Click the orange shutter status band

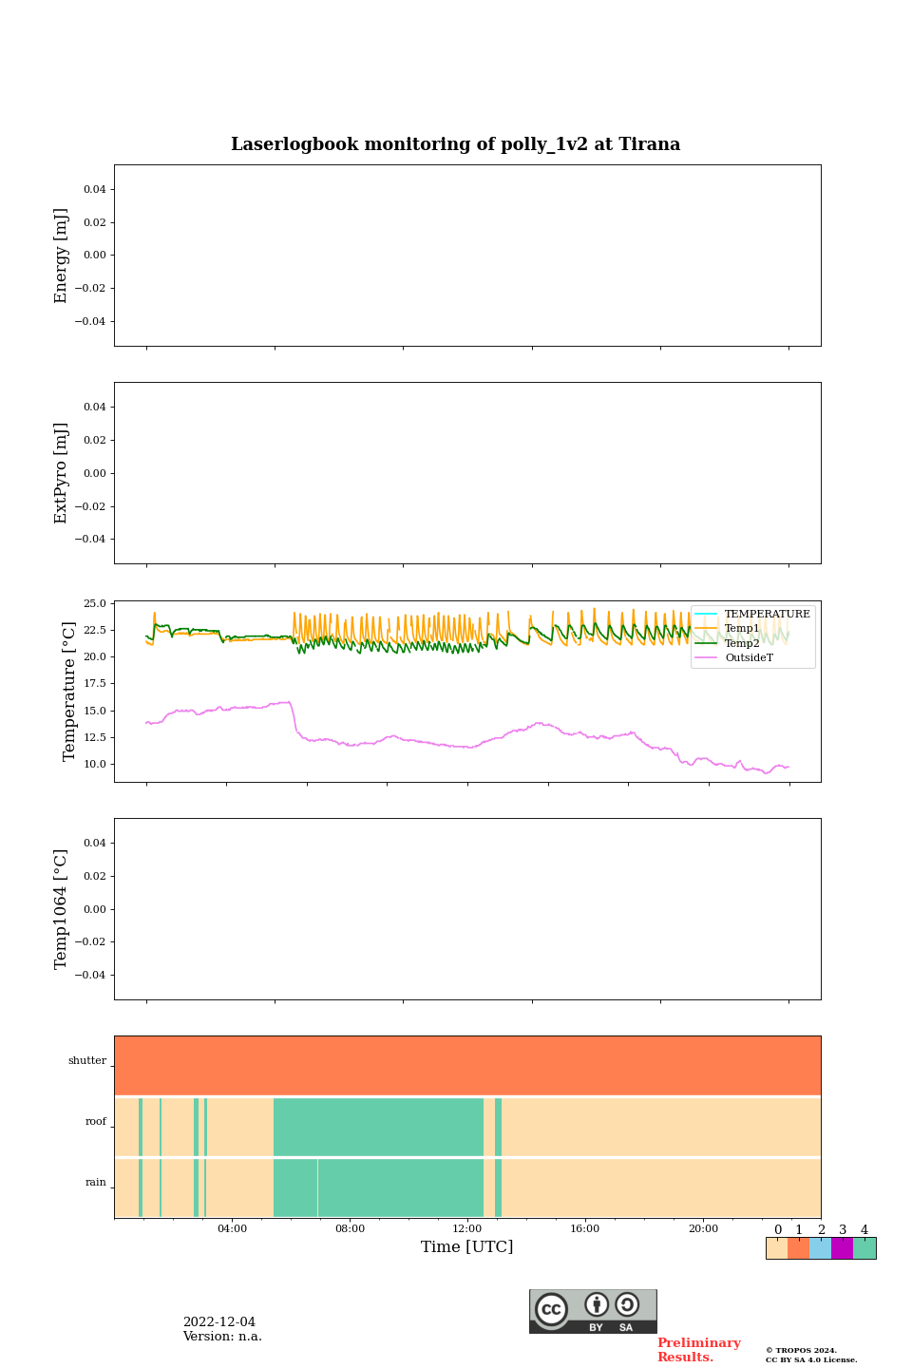pyautogui.click(x=467, y=1066)
